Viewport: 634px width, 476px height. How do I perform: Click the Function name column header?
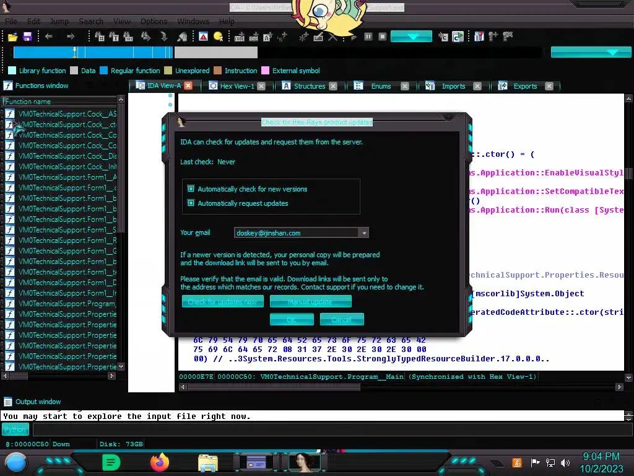click(x=60, y=101)
